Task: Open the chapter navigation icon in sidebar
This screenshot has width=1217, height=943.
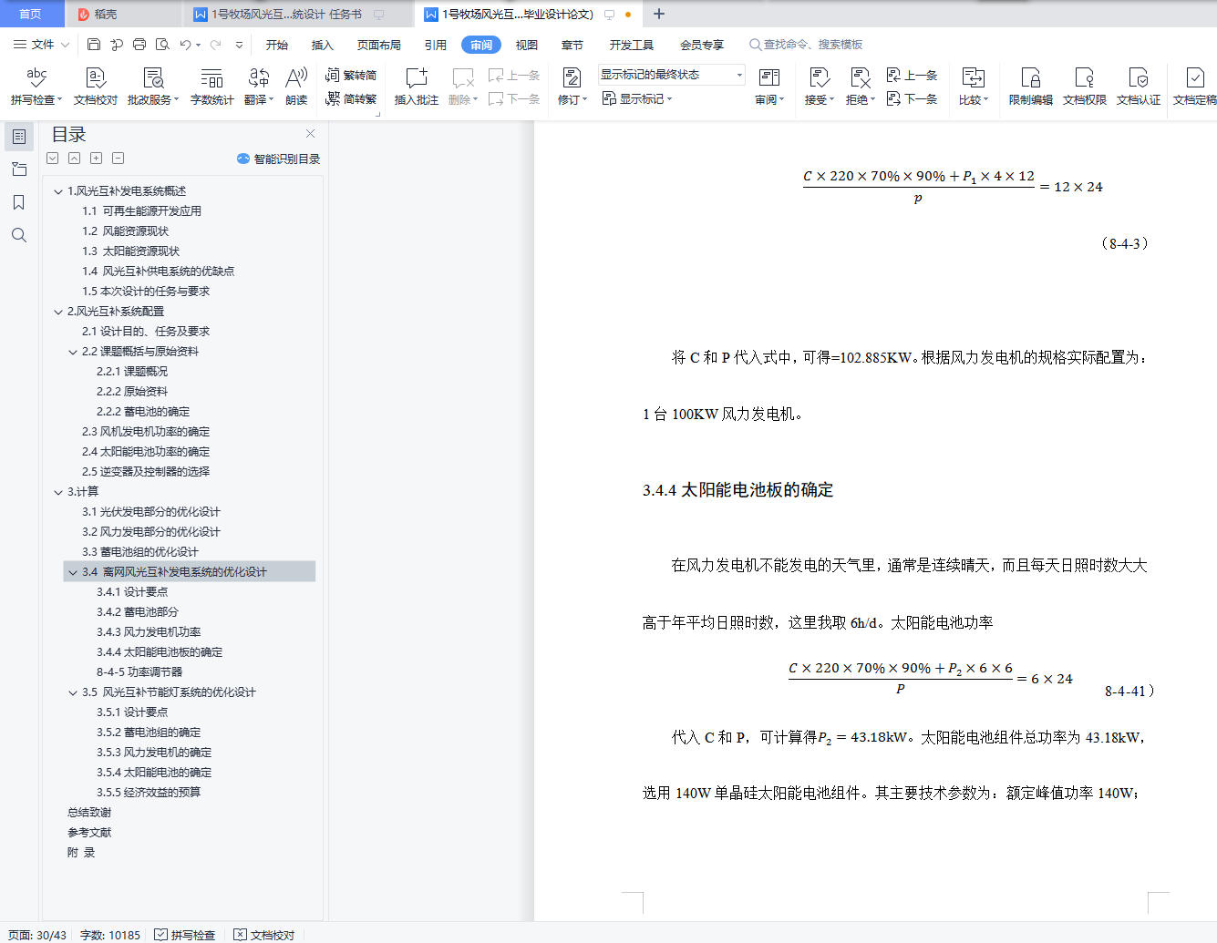Action: click(x=19, y=169)
